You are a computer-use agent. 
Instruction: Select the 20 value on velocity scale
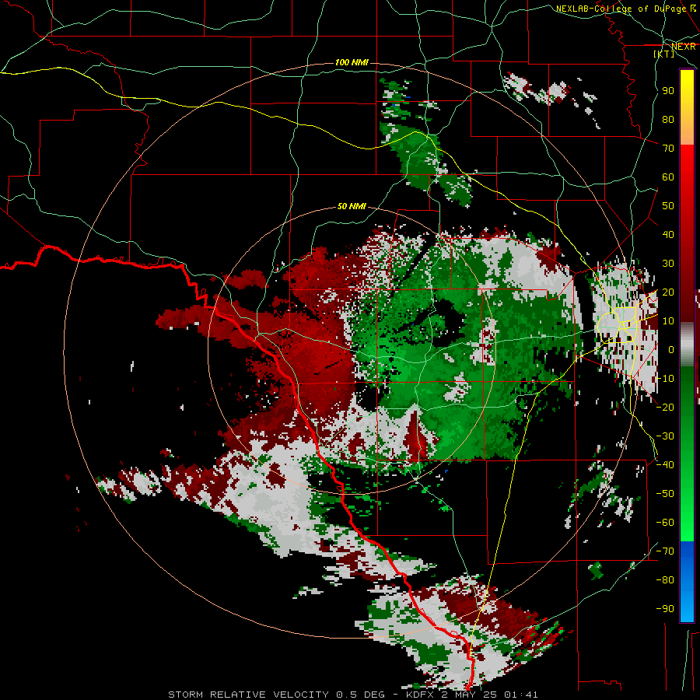(x=668, y=292)
